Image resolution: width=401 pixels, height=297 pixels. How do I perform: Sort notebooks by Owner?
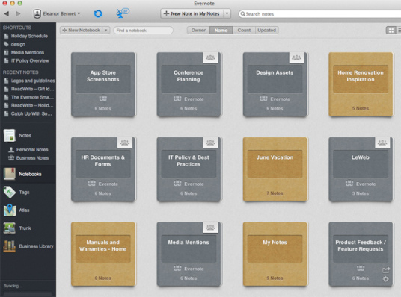[198, 30]
